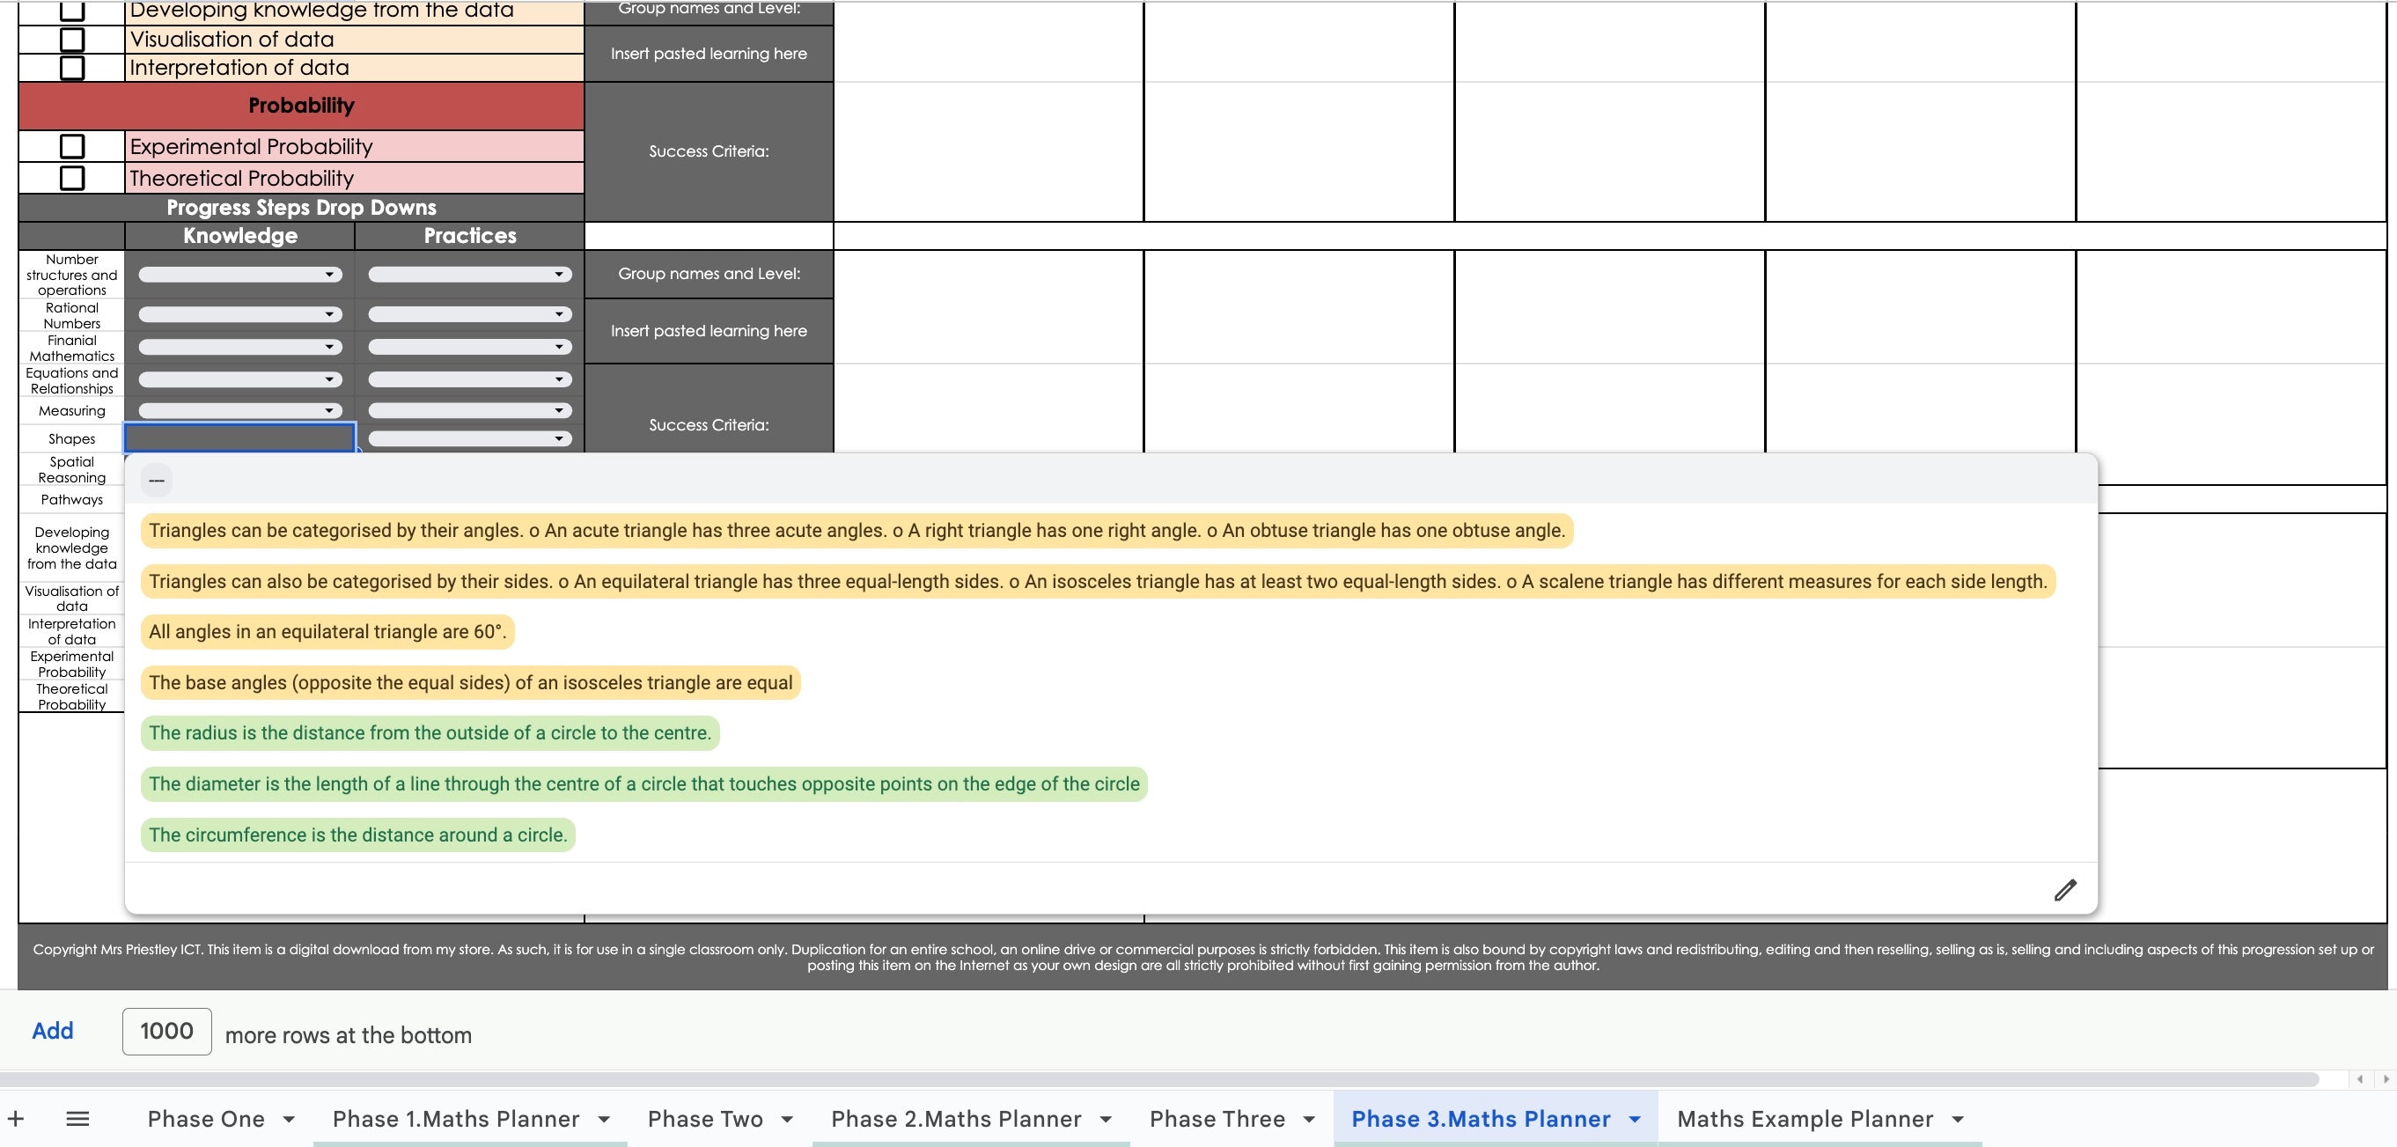The image size is (2397, 1147).
Task: Click the right arrow on the horizontal scrollbar
Action: click(2385, 1079)
